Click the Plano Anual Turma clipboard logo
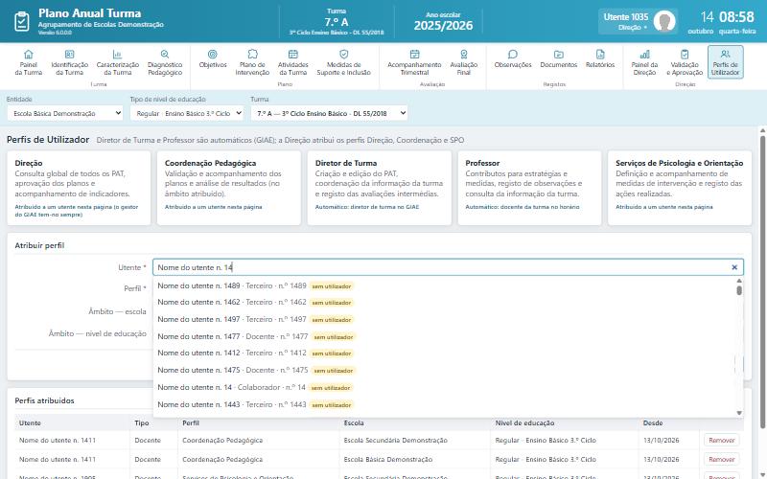 pos(22,21)
